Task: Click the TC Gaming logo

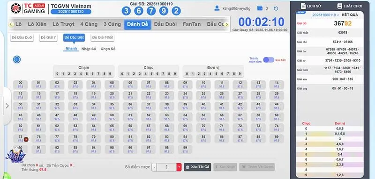Action: (x=28, y=8)
